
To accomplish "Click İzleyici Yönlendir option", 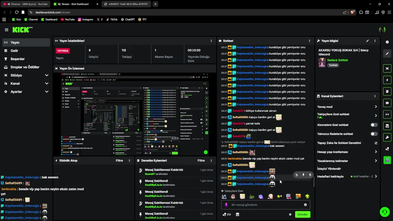I will (x=329, y=169).
